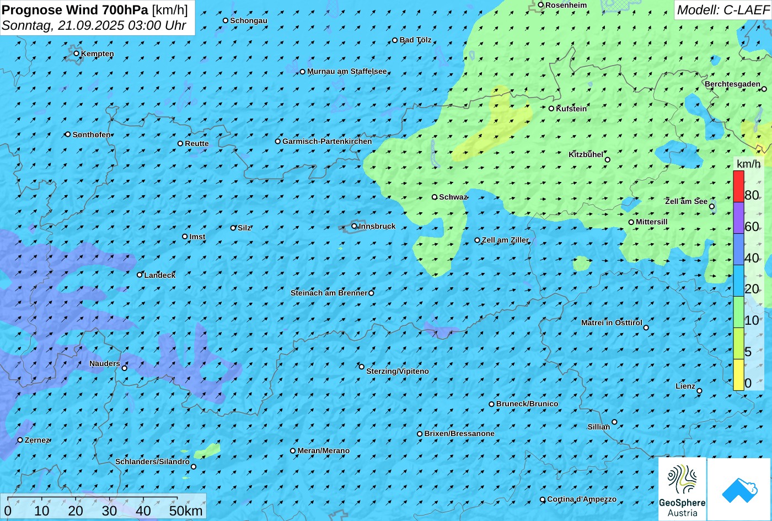Screen dimensions: 772x521
Task: Click the 'km/h' legend heading
Action: [x=748, y=164]
